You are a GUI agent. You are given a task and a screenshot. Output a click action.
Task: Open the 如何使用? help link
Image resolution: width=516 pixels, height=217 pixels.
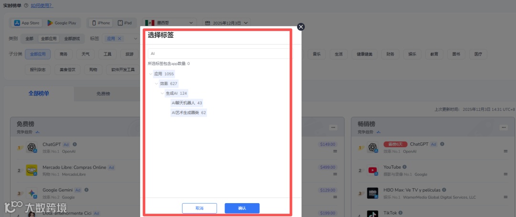click(x=42, y=6)
